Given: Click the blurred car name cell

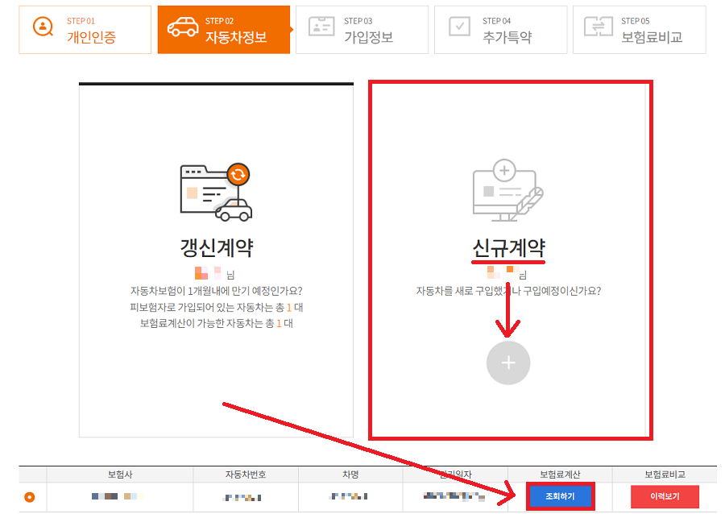Looking at the screenshot, I should [x=348, y=496].
